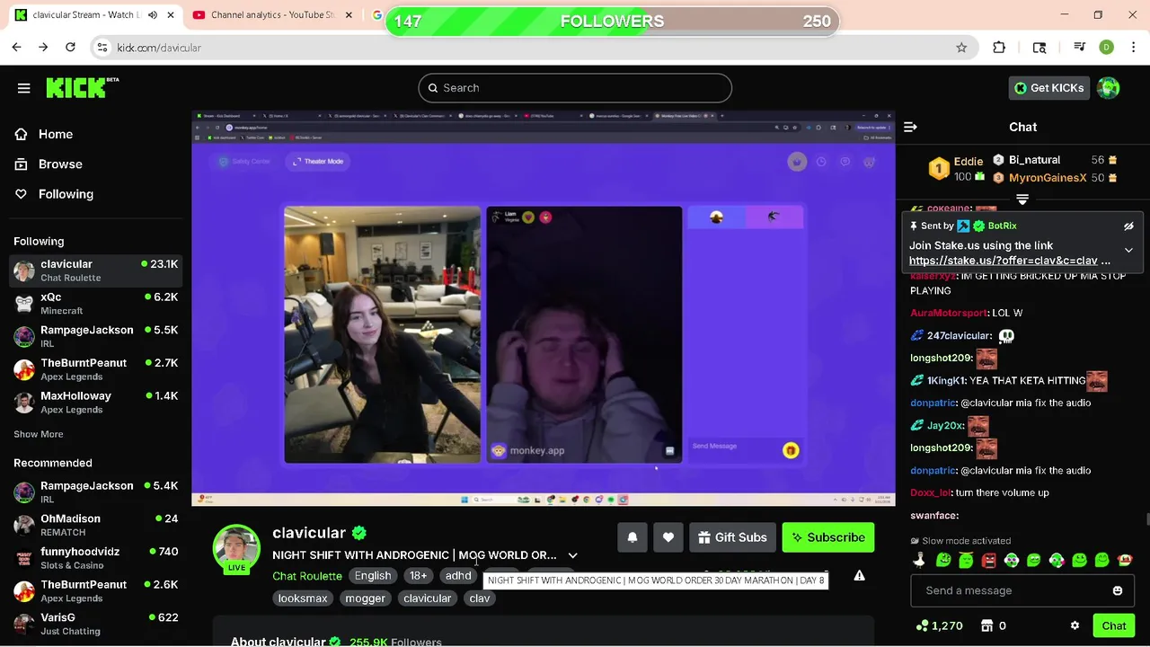1150x647 pixels.
Task: Expand the pinned message chevron
Action: [1128, 251]
